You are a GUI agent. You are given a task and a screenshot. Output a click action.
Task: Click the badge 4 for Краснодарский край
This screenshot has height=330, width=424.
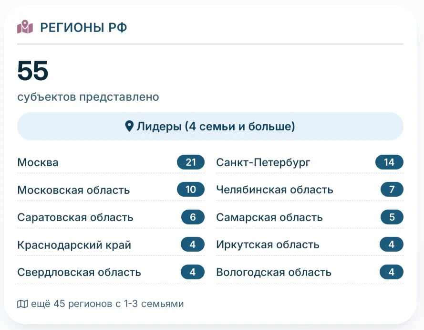pos(193,245)
